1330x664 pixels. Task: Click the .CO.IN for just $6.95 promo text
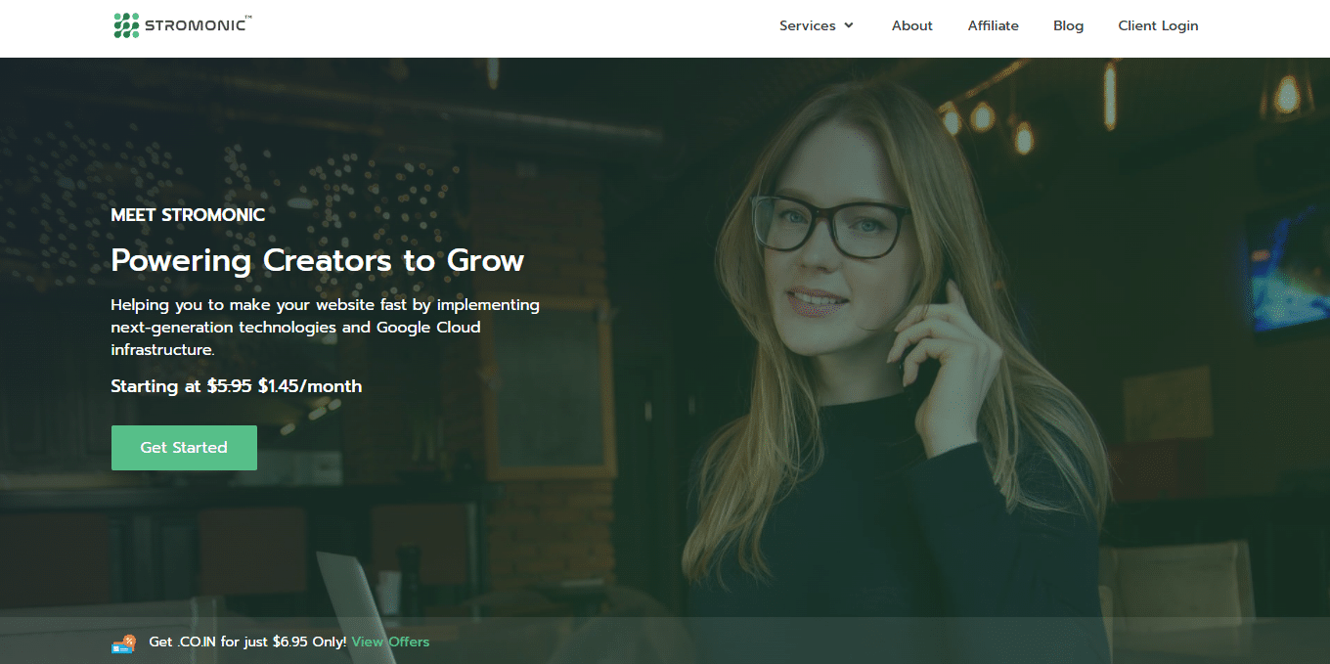(247, 642)
